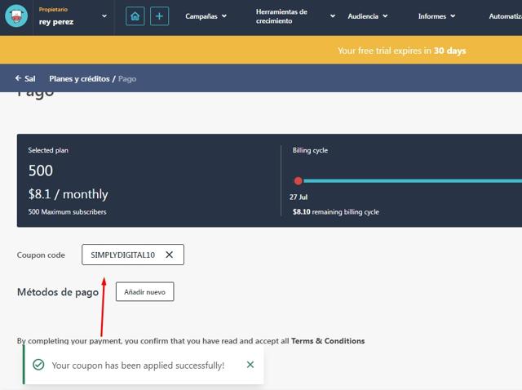
Task: Go to Planes y créditos breadcrumb
Action: point(79,78)
